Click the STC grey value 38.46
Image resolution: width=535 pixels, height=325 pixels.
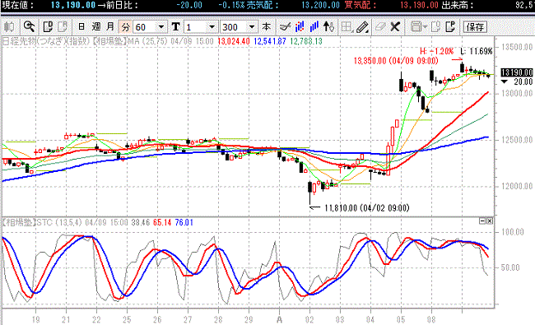141,223
